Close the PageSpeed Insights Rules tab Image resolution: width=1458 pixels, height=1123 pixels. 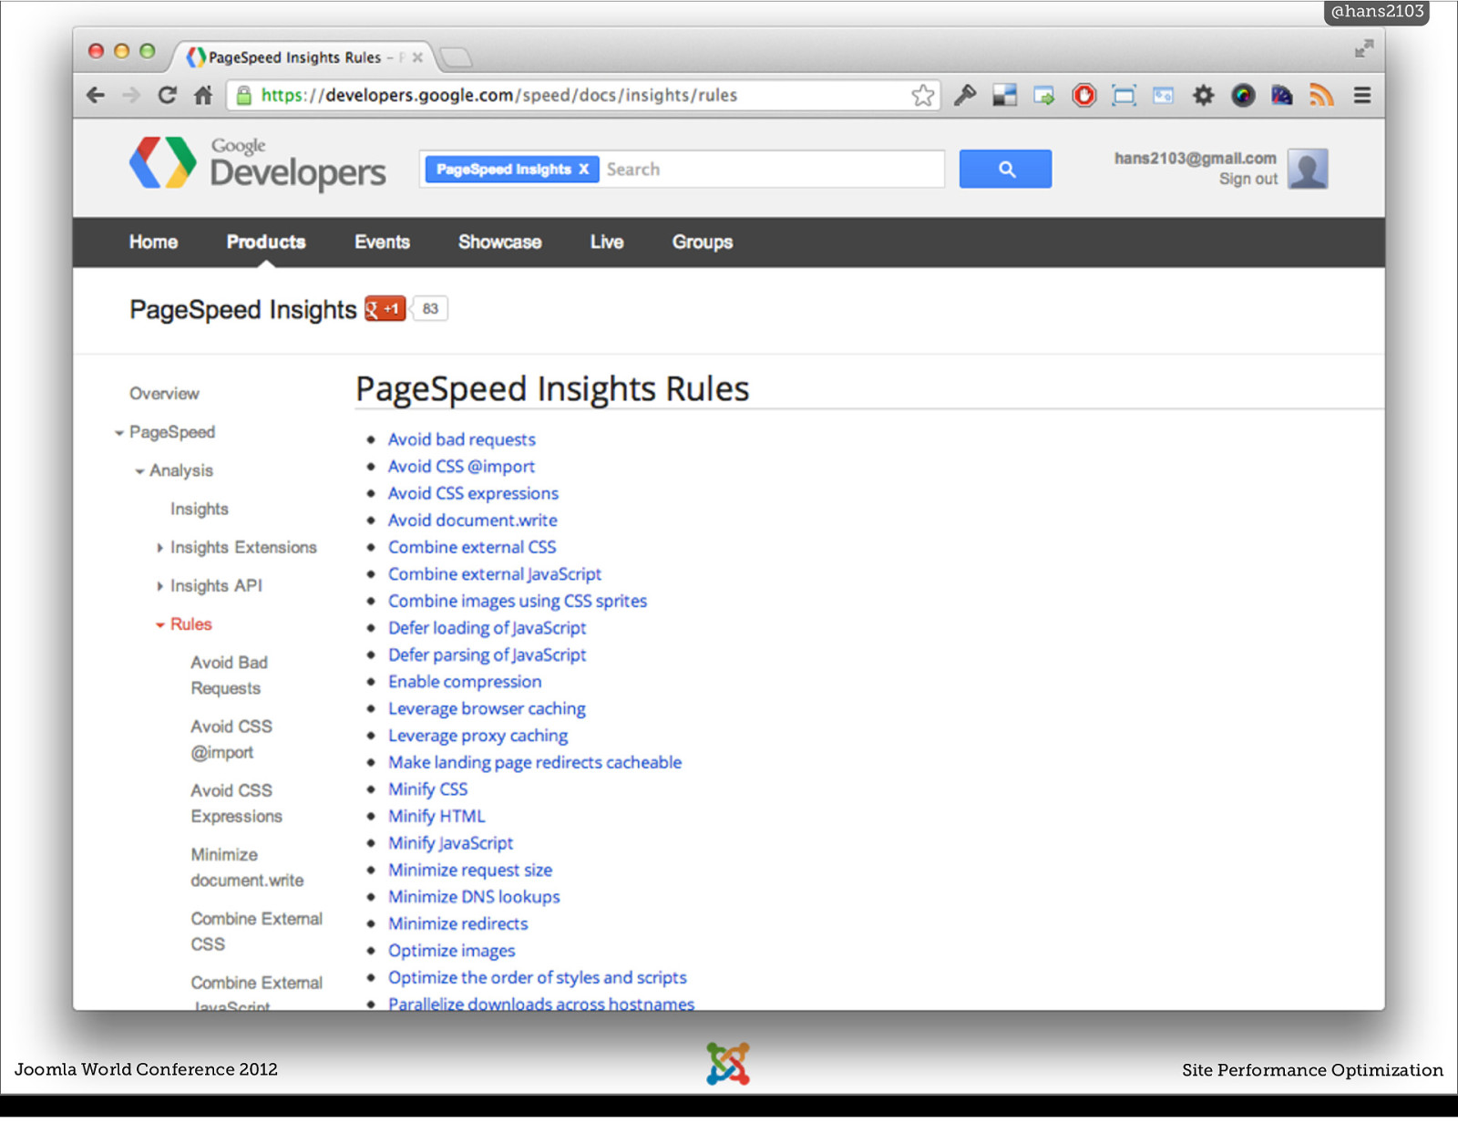[417, 57]
